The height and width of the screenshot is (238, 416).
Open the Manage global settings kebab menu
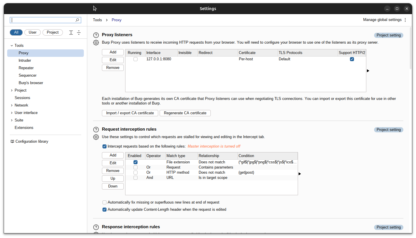click(x=405, y=20)
